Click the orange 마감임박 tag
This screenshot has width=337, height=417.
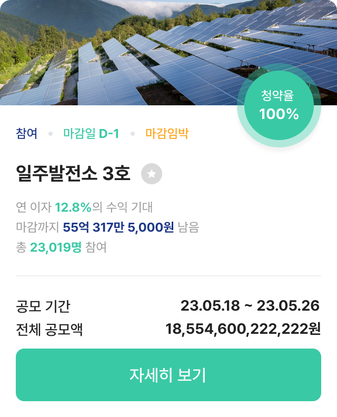click(167, 133)
